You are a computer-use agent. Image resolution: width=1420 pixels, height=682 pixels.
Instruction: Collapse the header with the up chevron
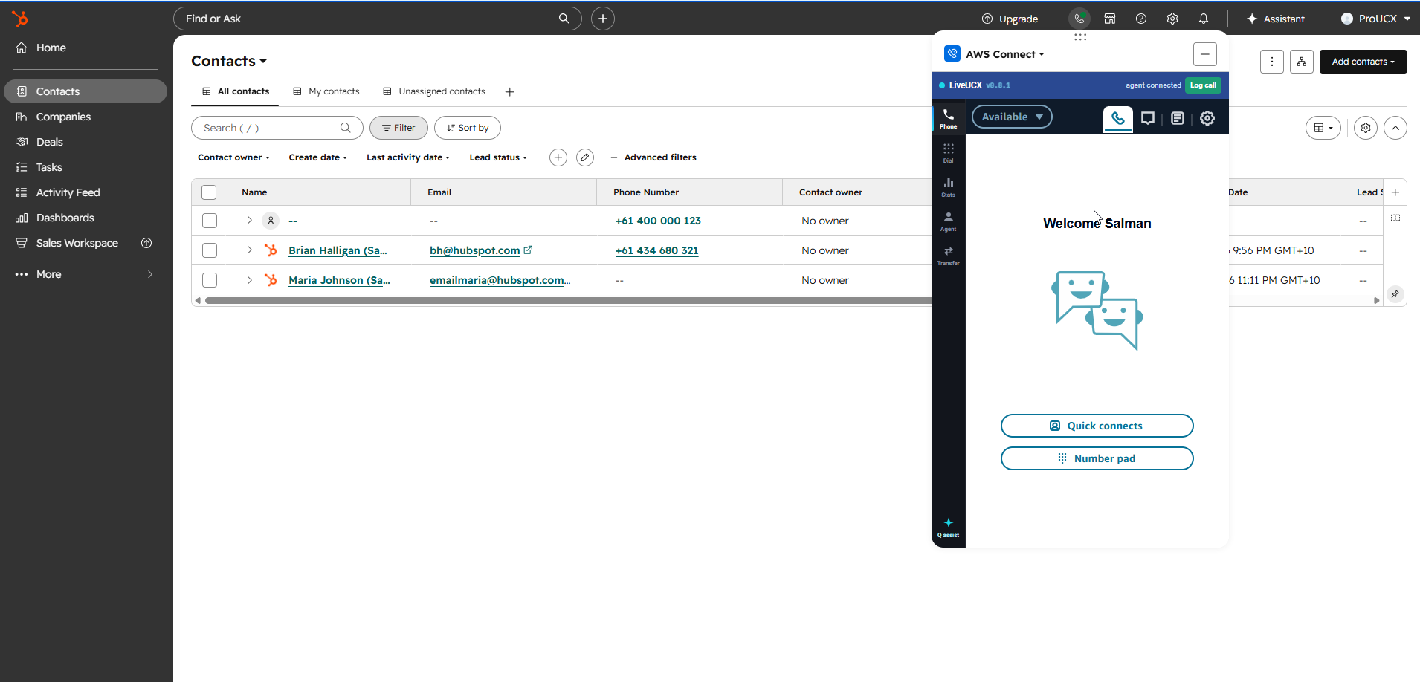1395,128
